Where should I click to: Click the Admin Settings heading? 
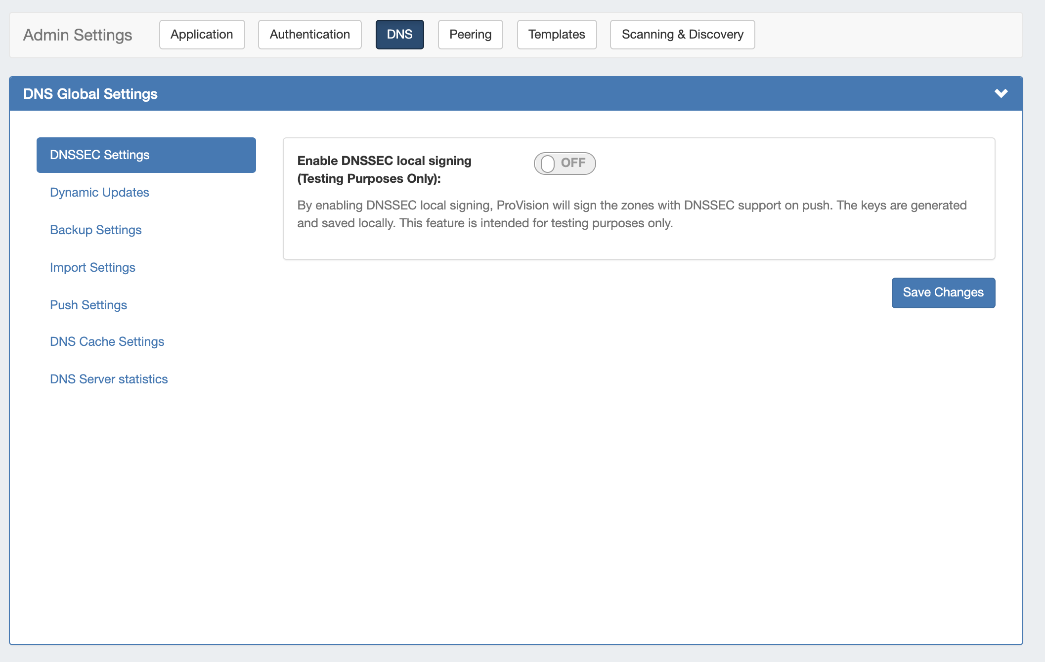[78, 35]
